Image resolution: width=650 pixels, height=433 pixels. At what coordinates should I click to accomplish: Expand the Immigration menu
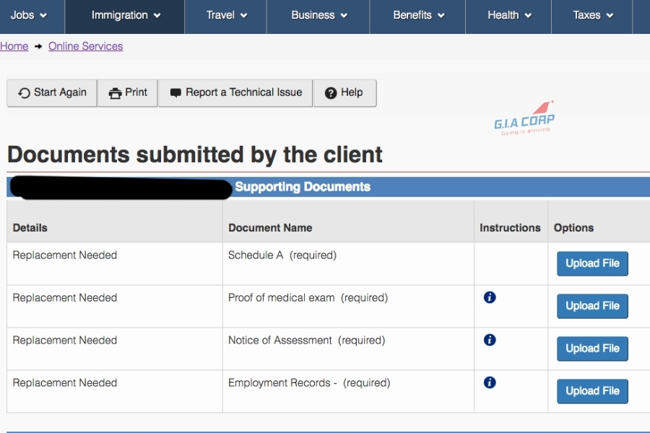(x=125, y=15)
